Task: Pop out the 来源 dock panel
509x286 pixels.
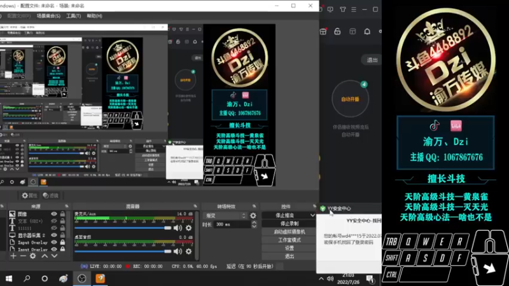Action: click(x=67, y=206)
